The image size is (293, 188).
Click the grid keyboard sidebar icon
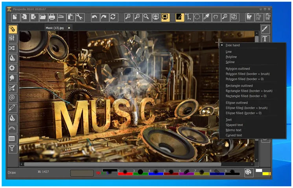point(13,139)
